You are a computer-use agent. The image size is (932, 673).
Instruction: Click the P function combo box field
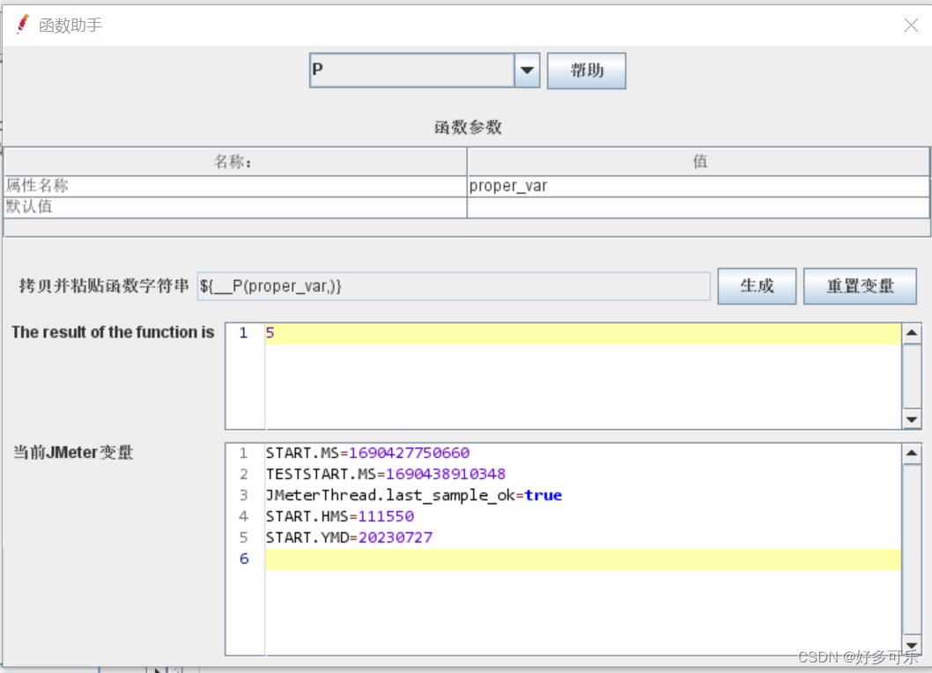(412, 70)
